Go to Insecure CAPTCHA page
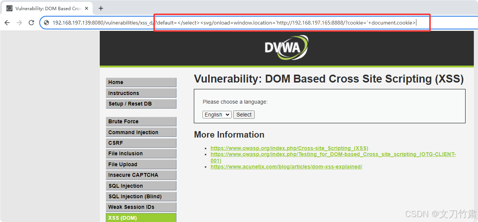478x222 pixels. (x=141, y=175)
